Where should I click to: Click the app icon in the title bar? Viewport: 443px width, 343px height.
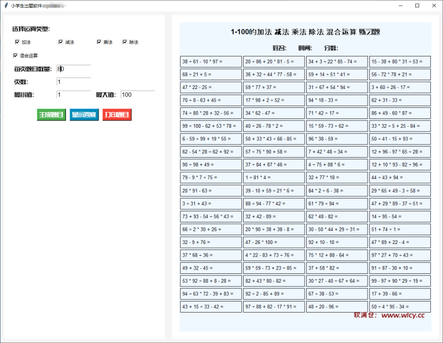point(7,5)
